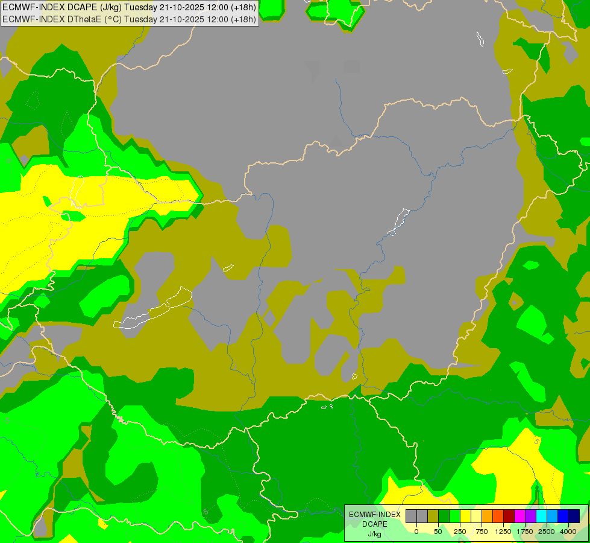
Task: Click the 'J/kg' unit label in the legend
Action: point(374,534)
